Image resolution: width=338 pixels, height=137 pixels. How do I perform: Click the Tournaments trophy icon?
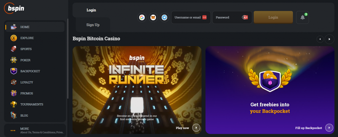14,104
